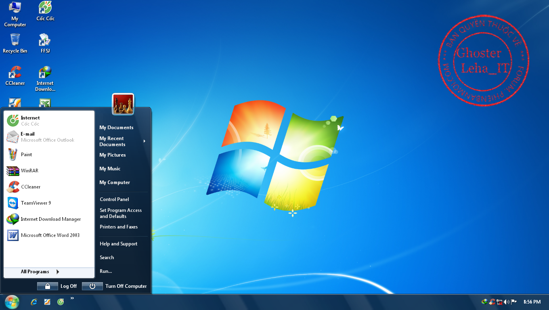
Task: Click the Action Center flag tray icon
Action: coord(514,302)
